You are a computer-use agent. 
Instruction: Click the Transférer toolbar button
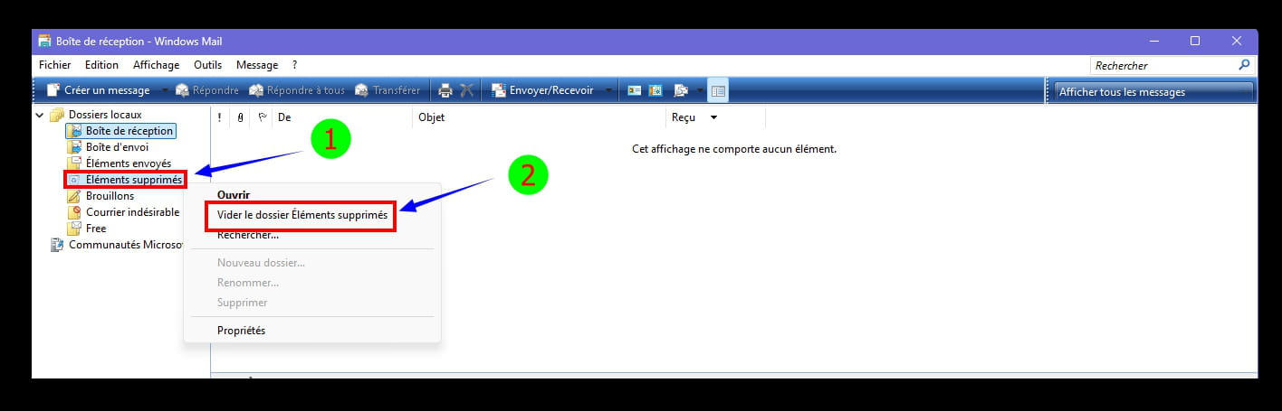[387, 90]
